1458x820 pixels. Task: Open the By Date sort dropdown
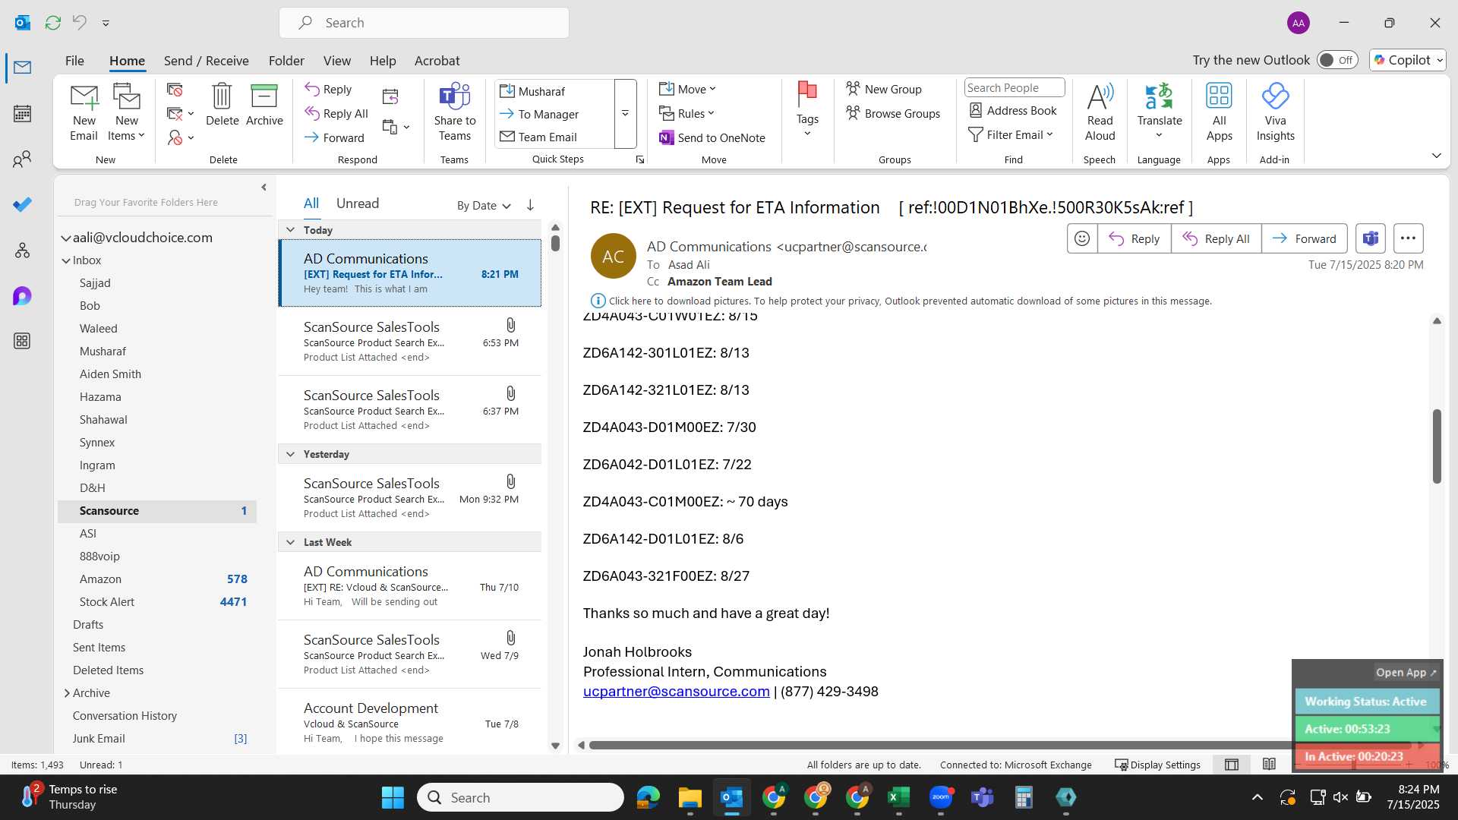(484, 206)
